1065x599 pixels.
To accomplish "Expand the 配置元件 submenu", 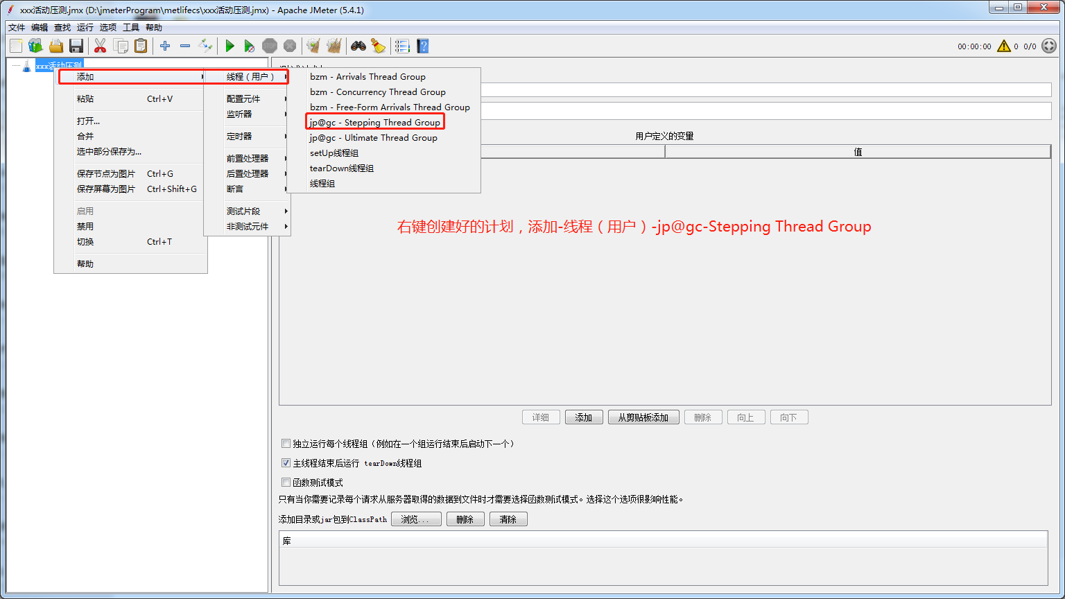I will 243,99.
